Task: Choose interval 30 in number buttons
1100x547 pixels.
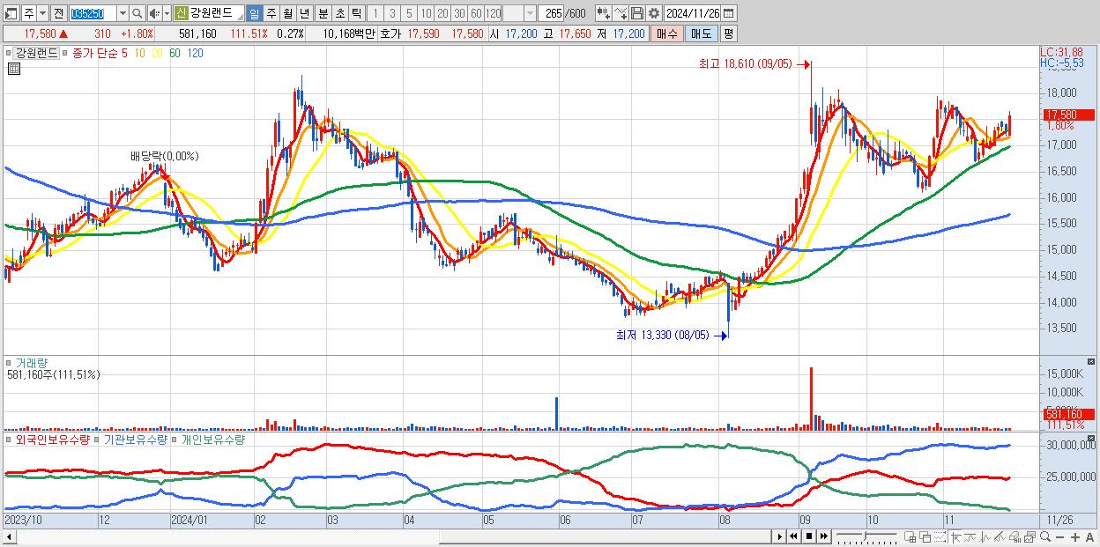Action: [x=459, y=13]
